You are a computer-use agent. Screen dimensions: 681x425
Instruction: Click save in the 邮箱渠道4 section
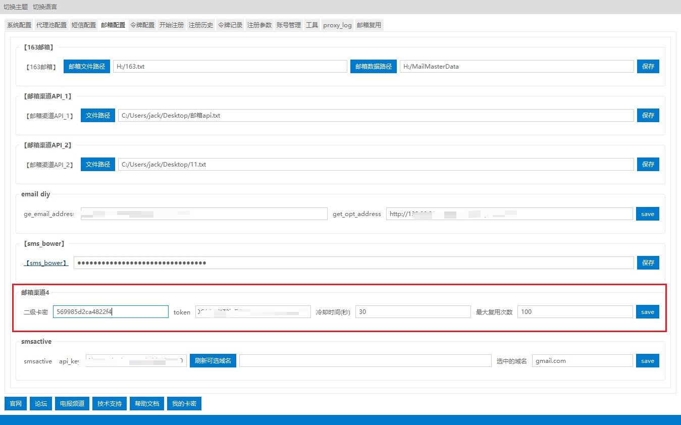coord(647,312)
